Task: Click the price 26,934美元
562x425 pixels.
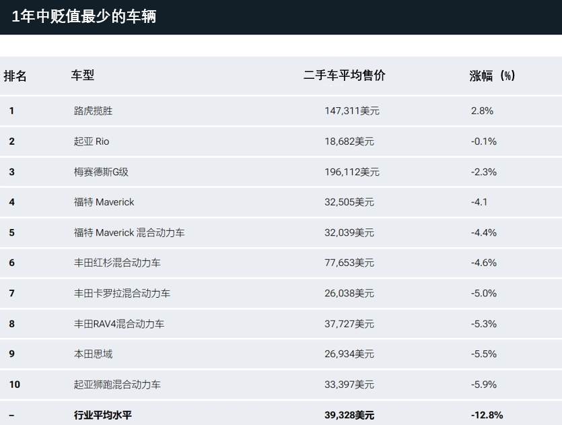Action: pos(349,354)
